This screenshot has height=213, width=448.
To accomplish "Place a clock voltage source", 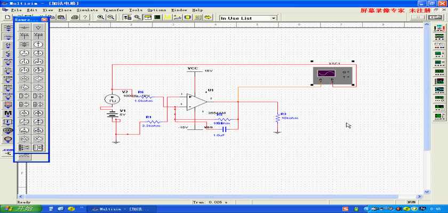I will (x=25, y=62).
